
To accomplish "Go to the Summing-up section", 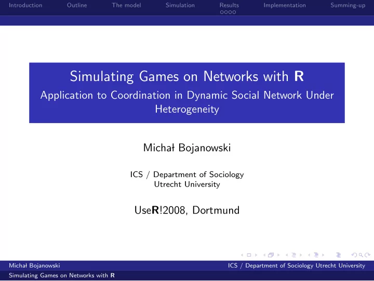I will coord(348,5).
